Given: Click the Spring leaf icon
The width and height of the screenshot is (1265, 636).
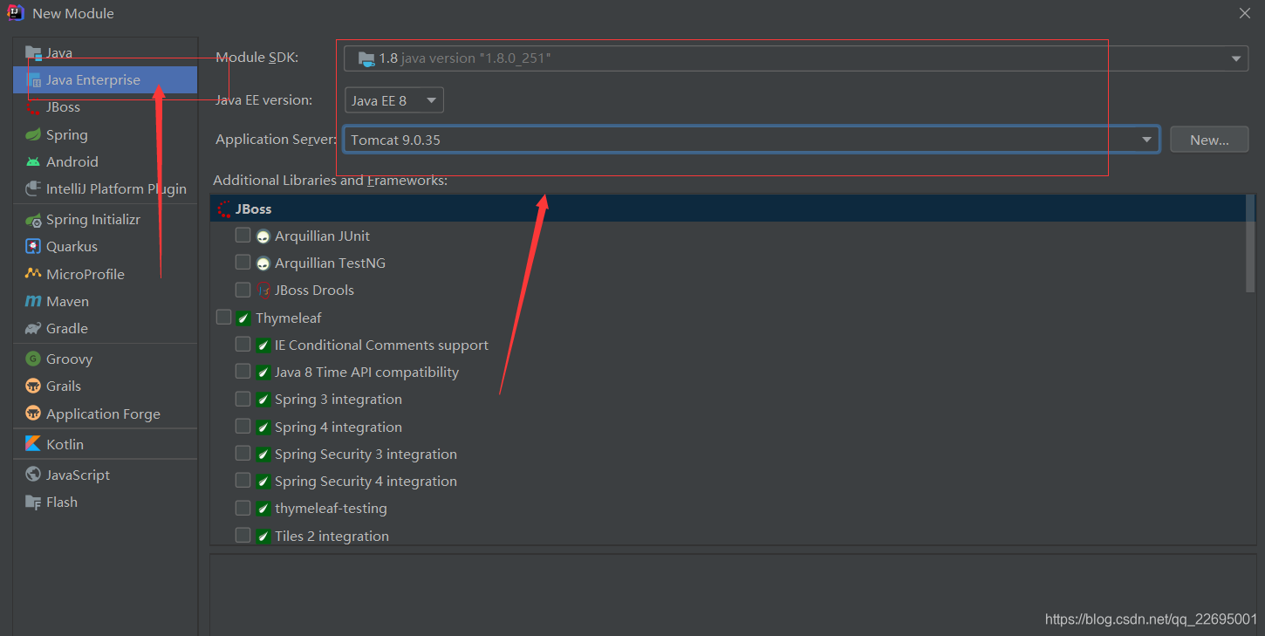Looking at the screenshot, I should (x=33, y=134).
